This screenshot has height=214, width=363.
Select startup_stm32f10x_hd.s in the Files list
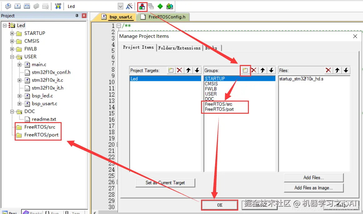(x=301, y=79)
